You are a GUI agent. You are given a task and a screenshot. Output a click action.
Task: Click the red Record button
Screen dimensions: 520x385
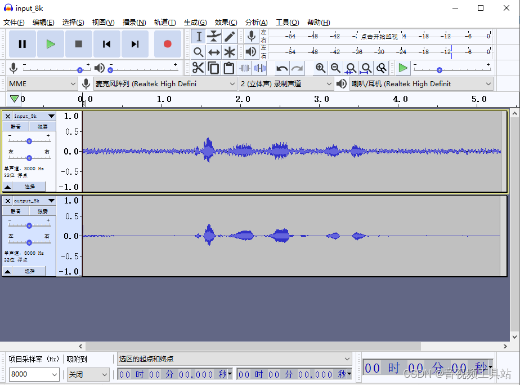(x=167, y=44)
